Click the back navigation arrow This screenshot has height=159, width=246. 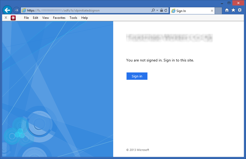click(7, 10)
